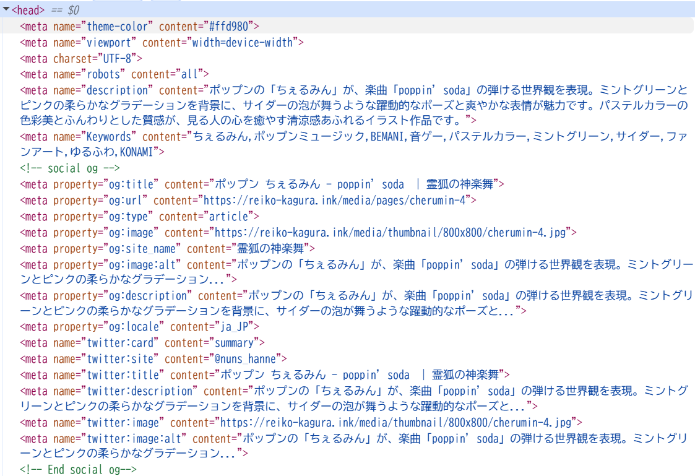Select the description meta tag
The width and height of the screenshot is (695, 476).
coord(354,105)
